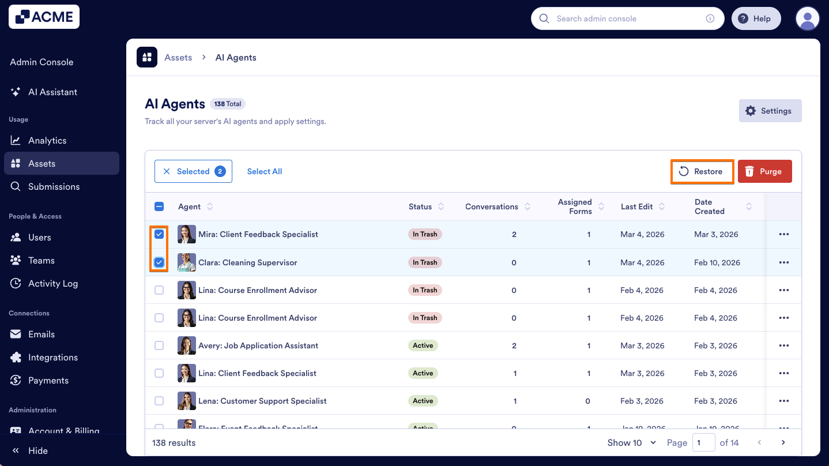Image resolution: width=829 pixels, height=466 pixels.
Task: Open the Show 10 dropdown
Action: pyautogui.click(x=631, y=442)
